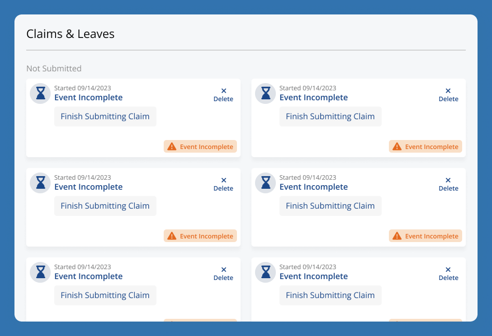Click the hourglass icon on the bottom-left card
This screenshot has height=336, width=492.
40,272
